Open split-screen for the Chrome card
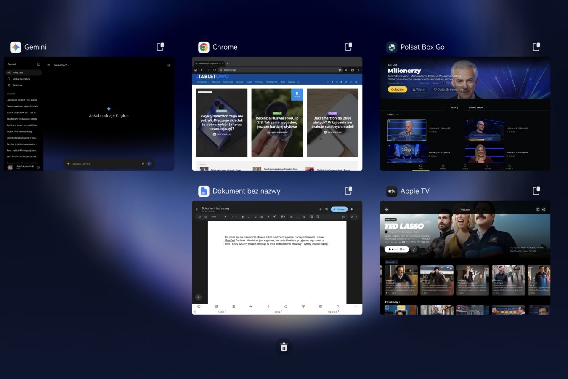The height and width of the screenshot is (379, 568). (x=348, y=47)
